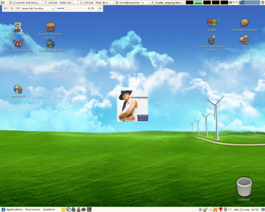Open the clock dim 11 mar. 19:52
The image size is (265, 212).
tap(246, 210)
